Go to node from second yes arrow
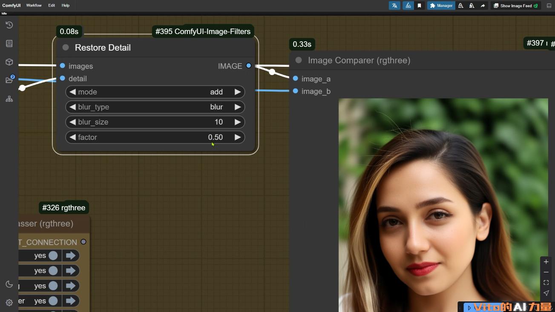This screenshot has width=555, height=312. (x=71, y=270)
